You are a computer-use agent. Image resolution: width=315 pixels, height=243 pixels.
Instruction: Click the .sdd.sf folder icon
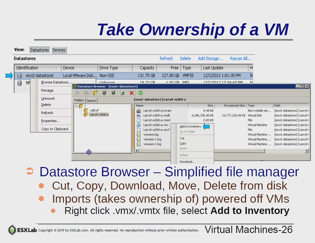(x=86, y=110)
